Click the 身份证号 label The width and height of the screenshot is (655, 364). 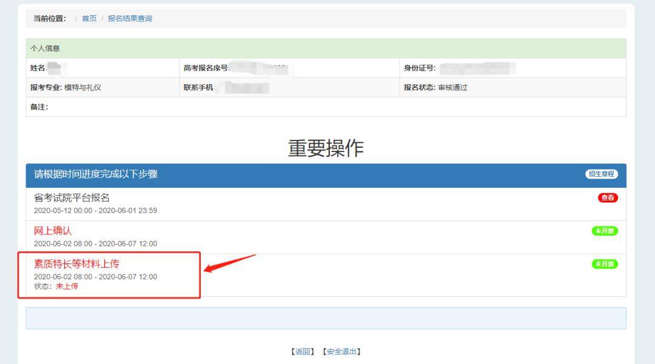tap(420, 68)
